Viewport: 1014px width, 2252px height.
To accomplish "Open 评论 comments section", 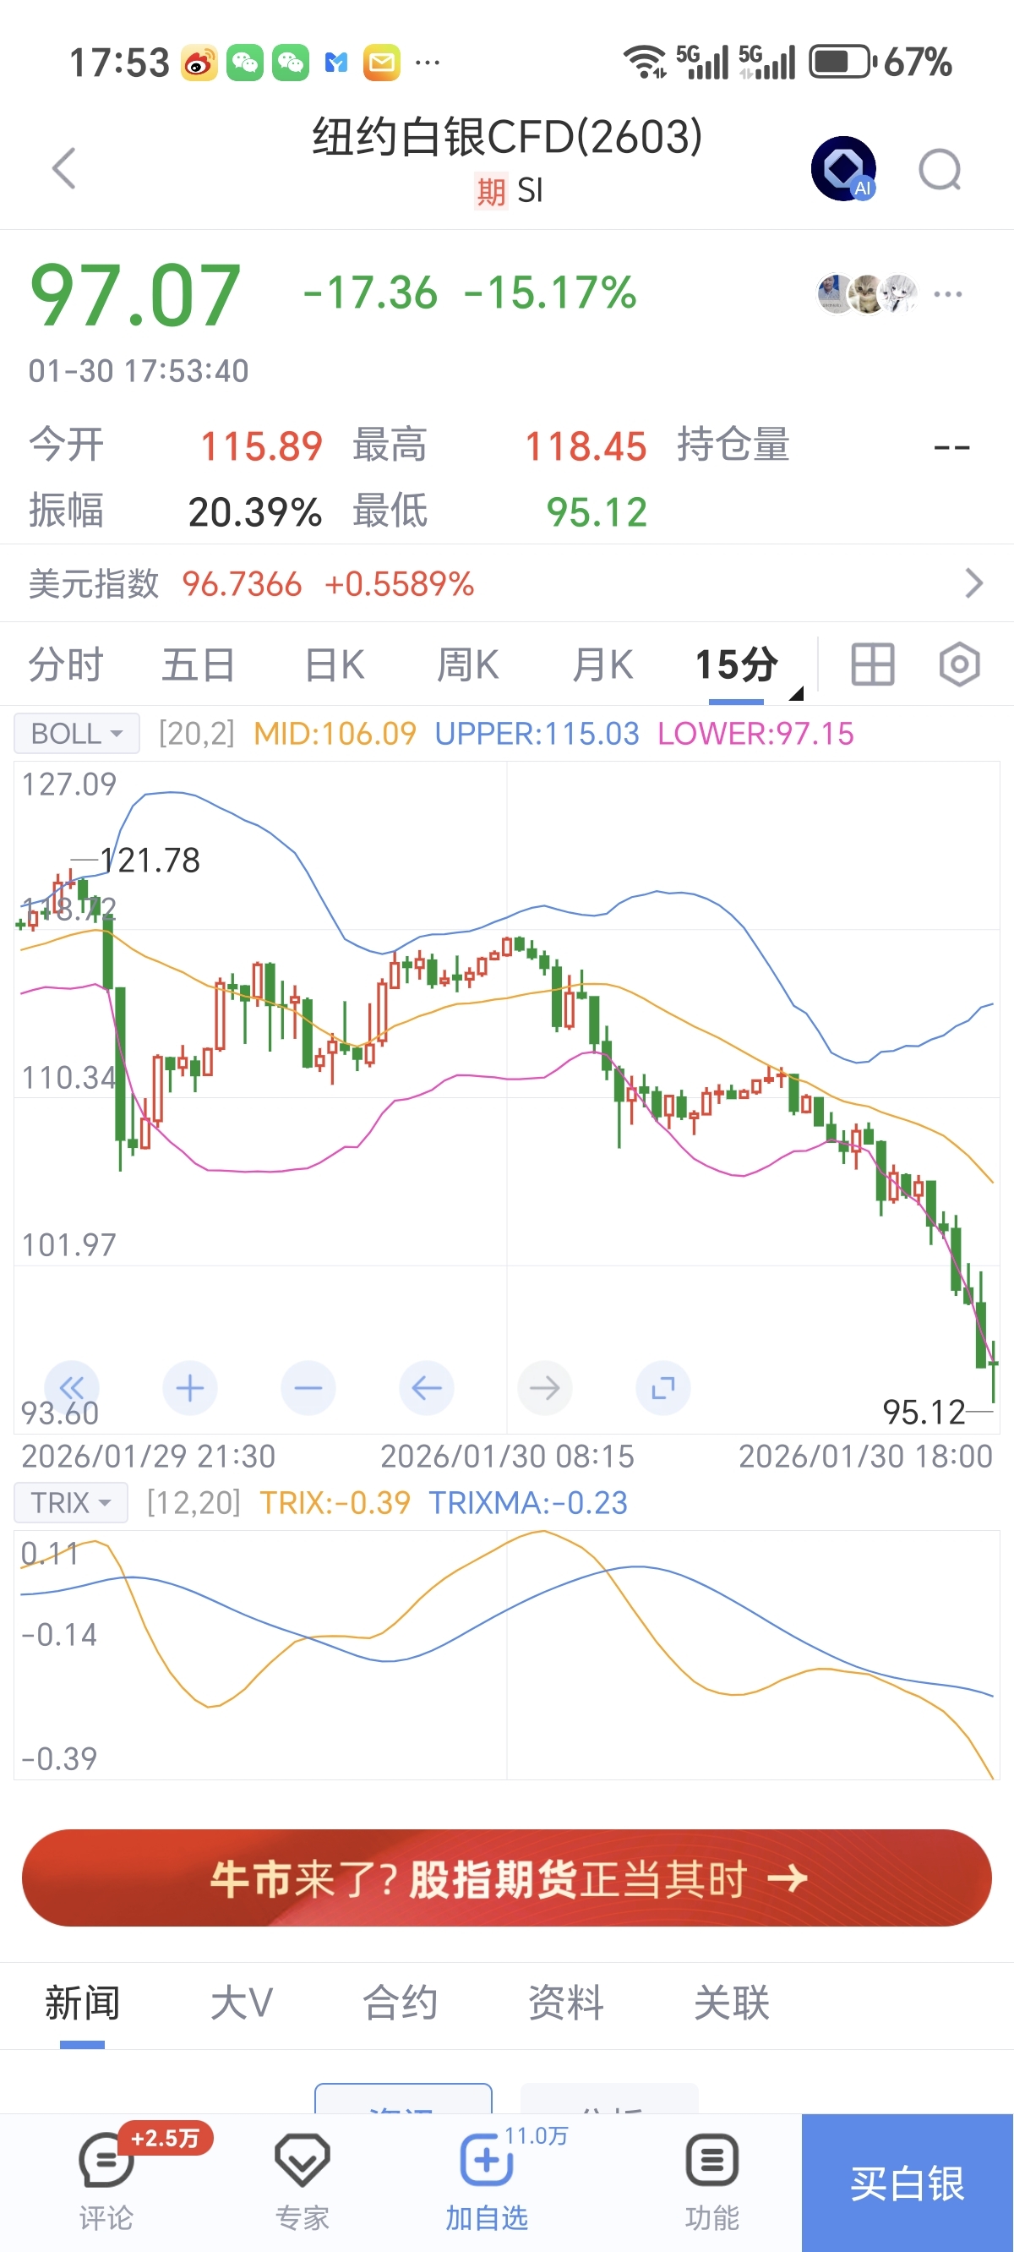I will [106, 2178].
